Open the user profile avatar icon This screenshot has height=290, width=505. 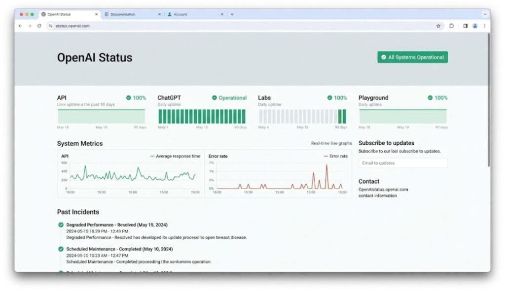click(x=475, y=26)
